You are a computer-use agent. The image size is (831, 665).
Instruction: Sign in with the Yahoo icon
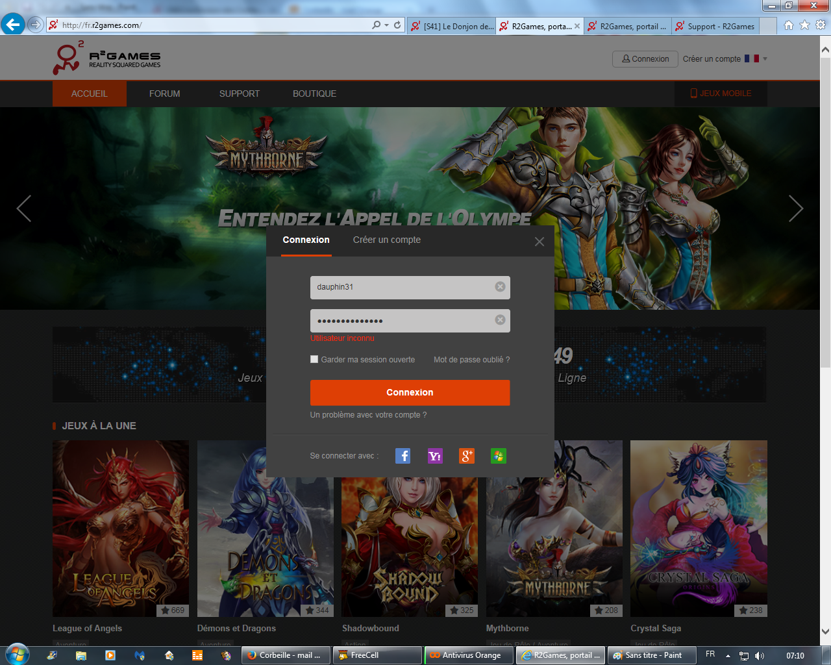click(x=434, y=456)
